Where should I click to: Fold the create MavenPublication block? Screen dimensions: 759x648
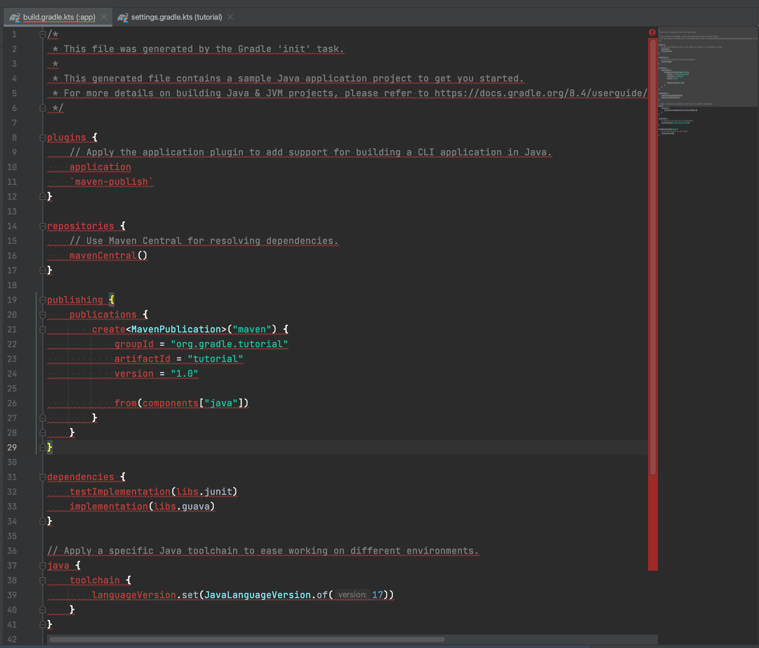[x=42, y=330]
